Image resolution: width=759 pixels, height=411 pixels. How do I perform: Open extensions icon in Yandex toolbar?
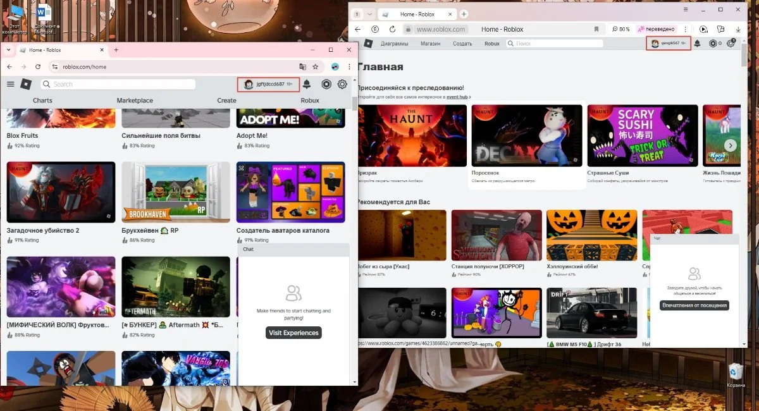(720, 29)
